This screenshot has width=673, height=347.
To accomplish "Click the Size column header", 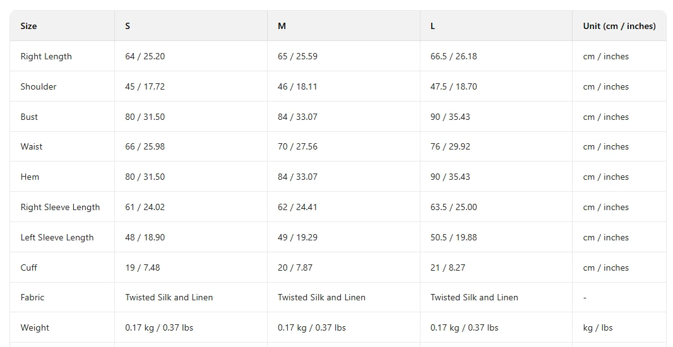I will [x=28, y=26].
